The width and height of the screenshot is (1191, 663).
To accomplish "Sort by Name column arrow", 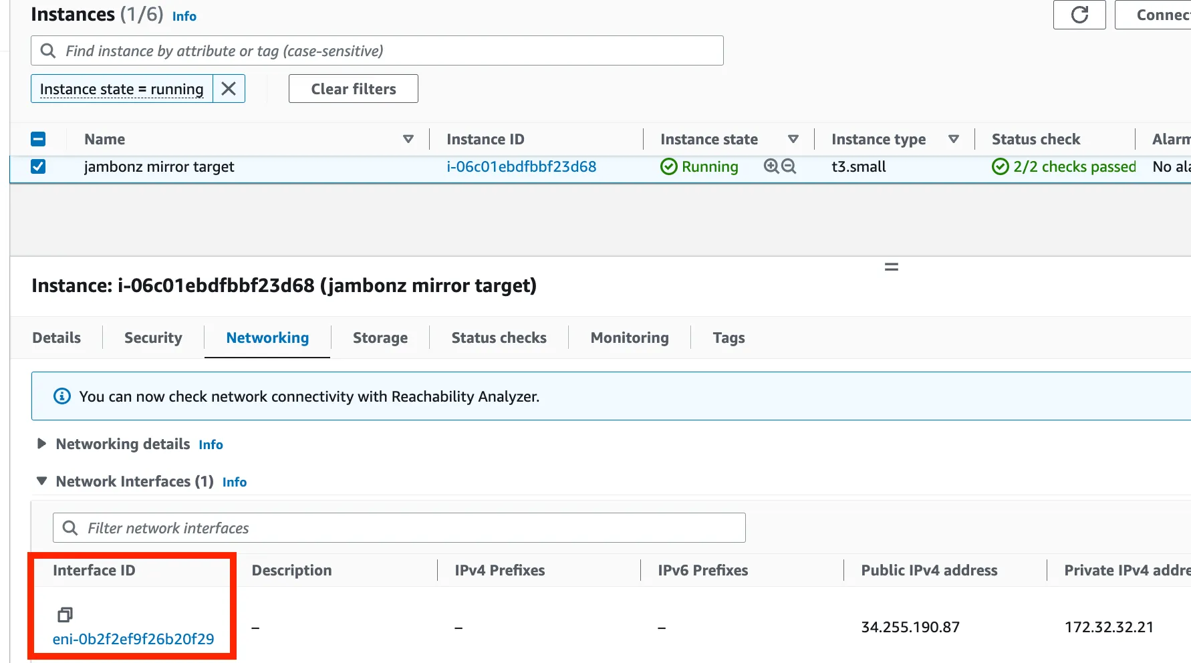I will pyautogui.click(x=408, y=139).
